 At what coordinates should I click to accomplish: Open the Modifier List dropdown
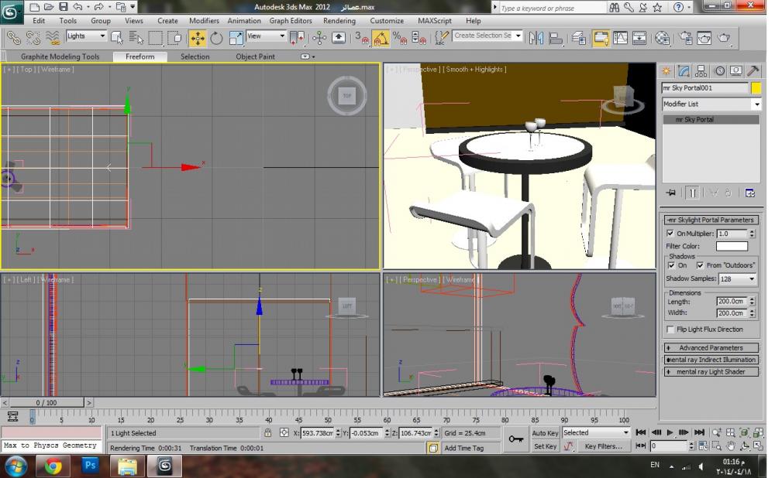[711, 104]
